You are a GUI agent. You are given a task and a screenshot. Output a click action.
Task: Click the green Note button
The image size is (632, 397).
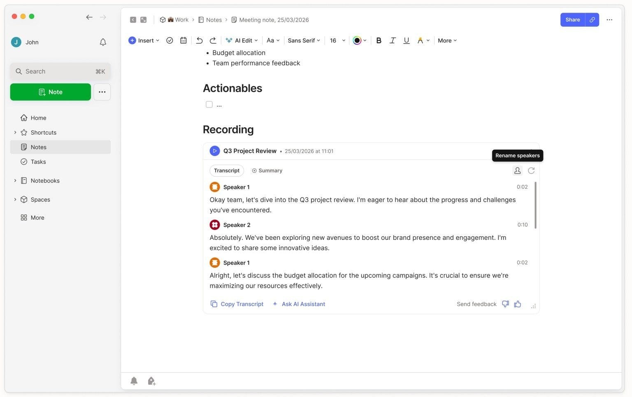tap(51, 92)
